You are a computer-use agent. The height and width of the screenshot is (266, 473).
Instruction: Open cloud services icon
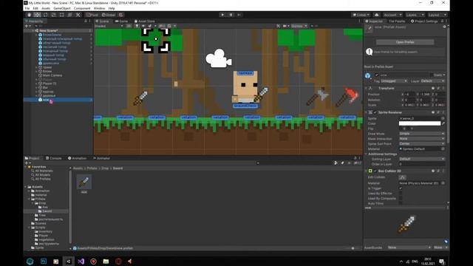(x=376, y=15)
